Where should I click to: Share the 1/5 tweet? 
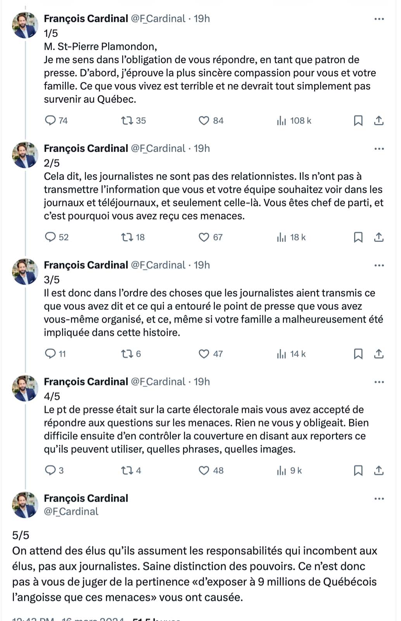coord(379,121)
